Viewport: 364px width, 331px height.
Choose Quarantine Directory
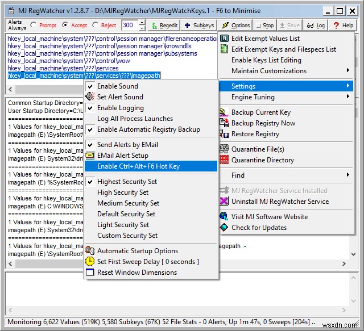click(x=286, y=160)
